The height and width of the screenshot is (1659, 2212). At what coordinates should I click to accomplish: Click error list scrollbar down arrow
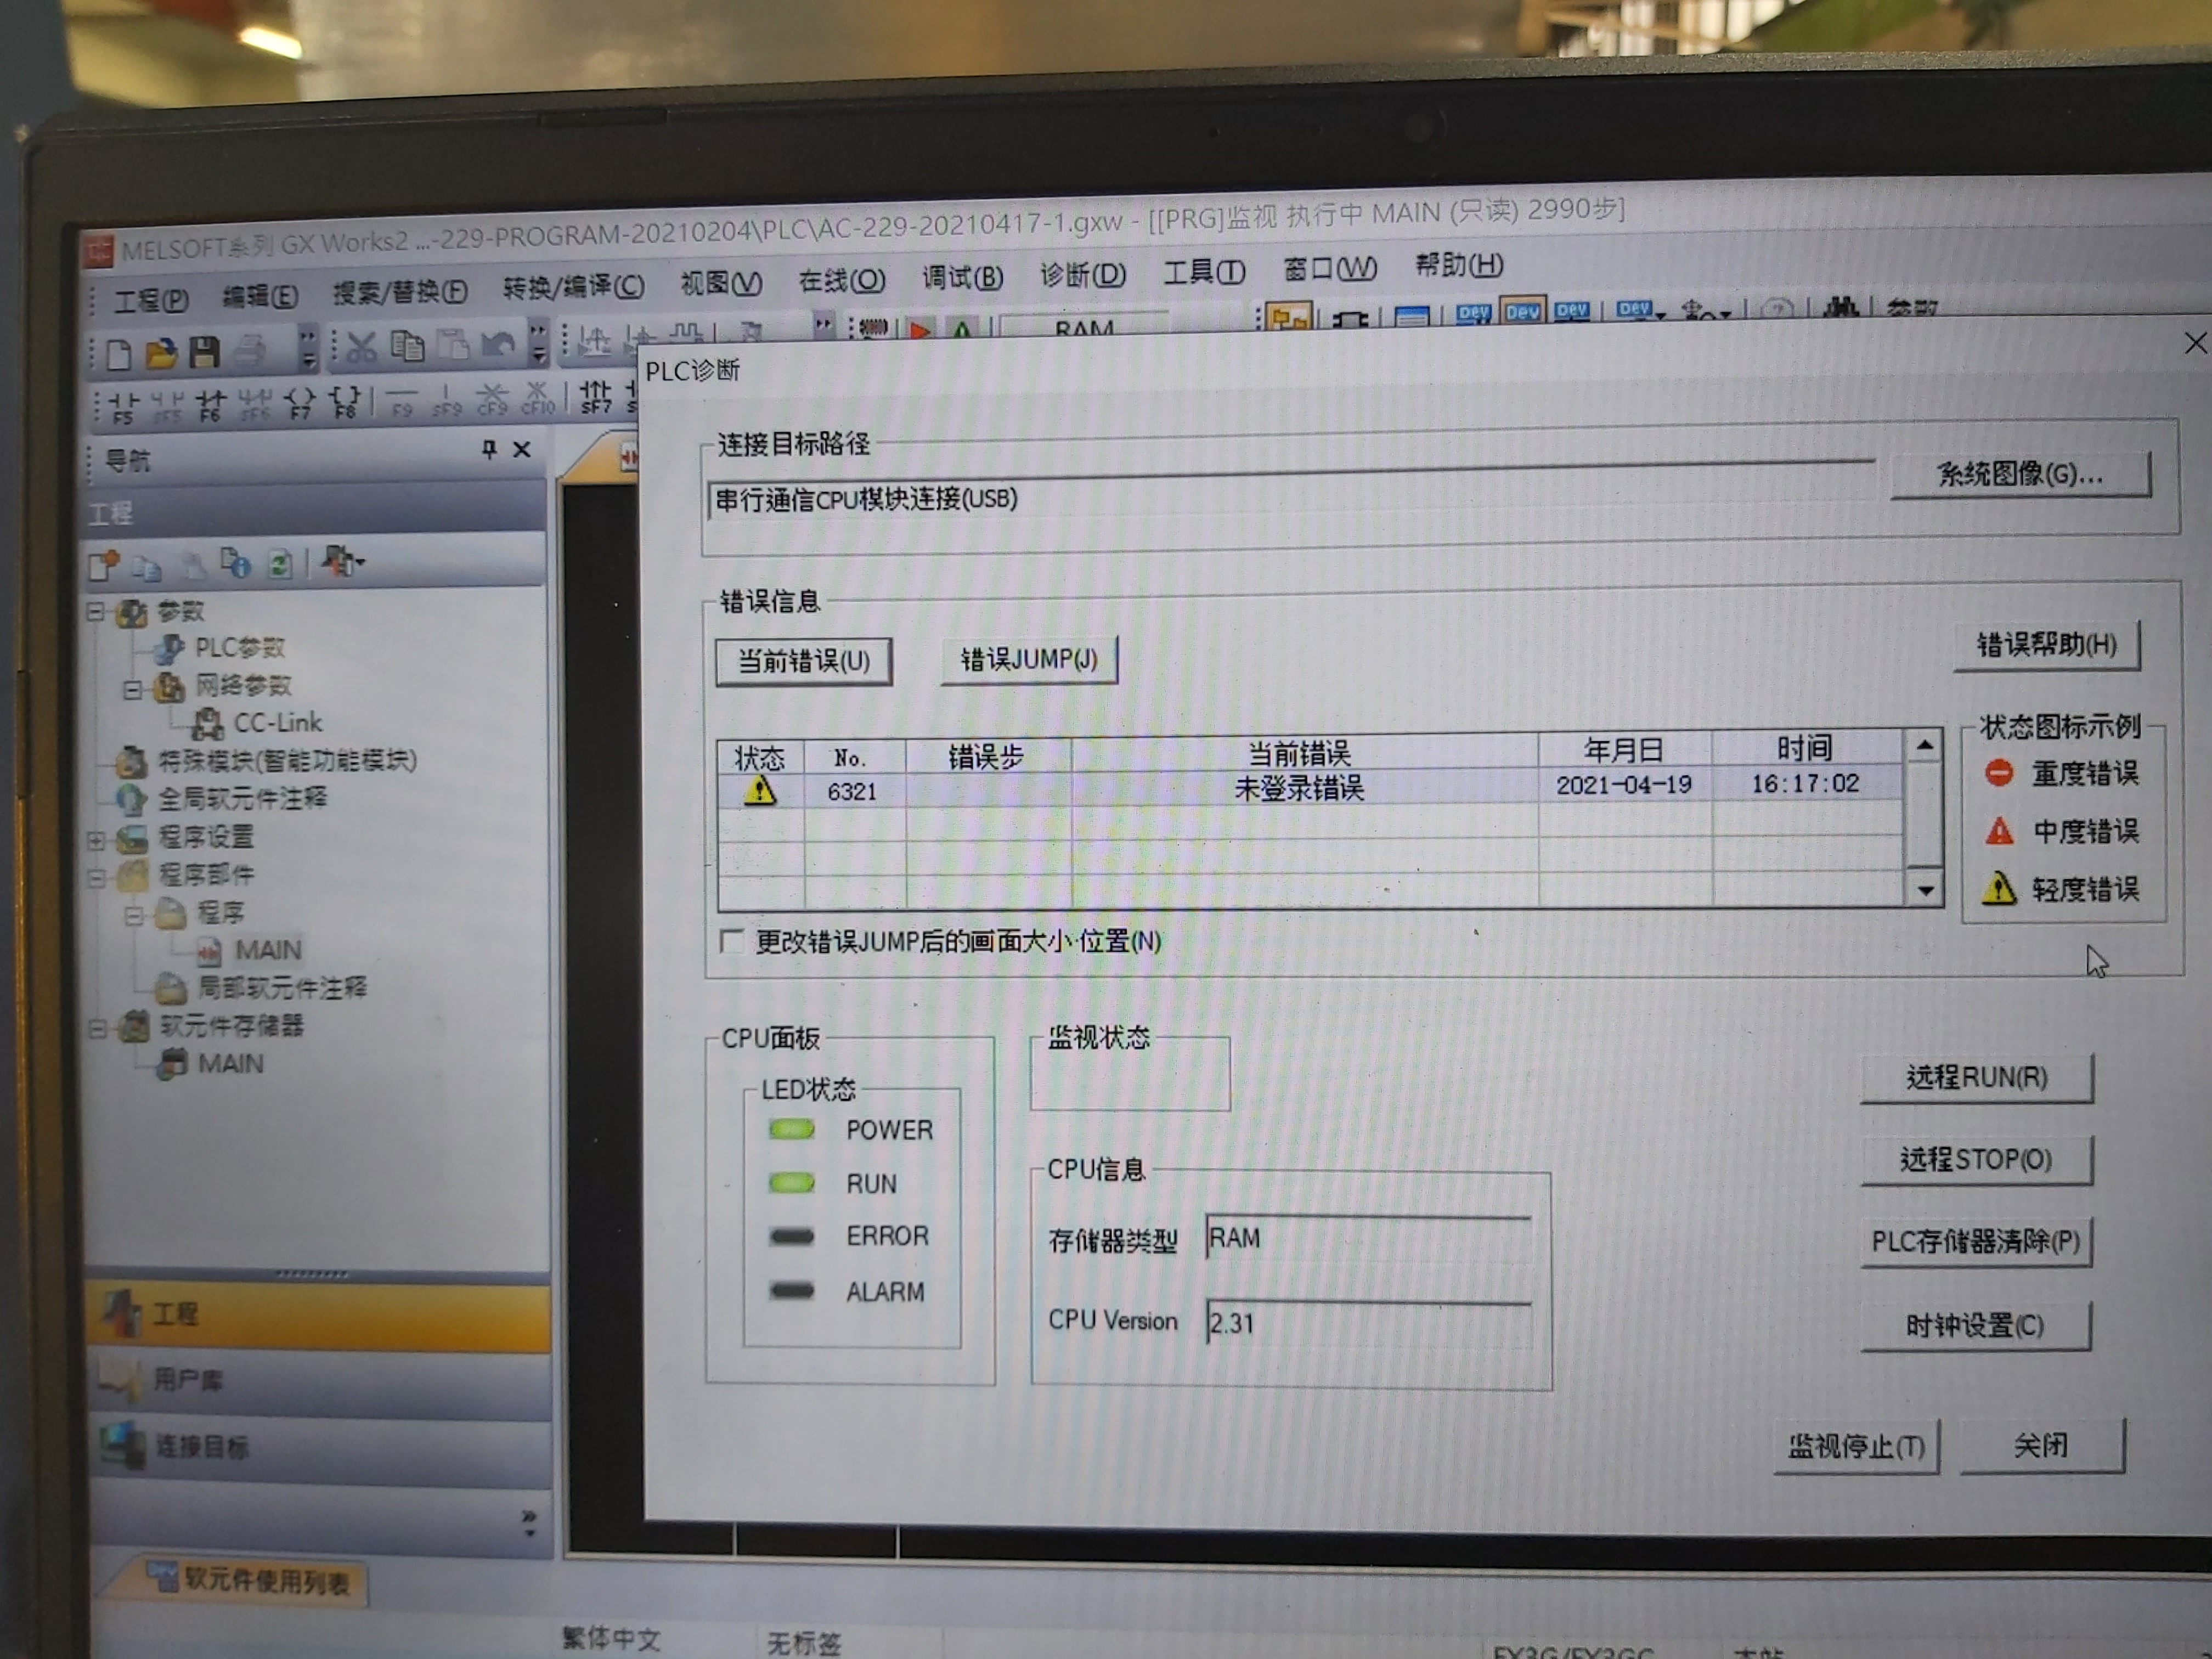pos(1925,889)
